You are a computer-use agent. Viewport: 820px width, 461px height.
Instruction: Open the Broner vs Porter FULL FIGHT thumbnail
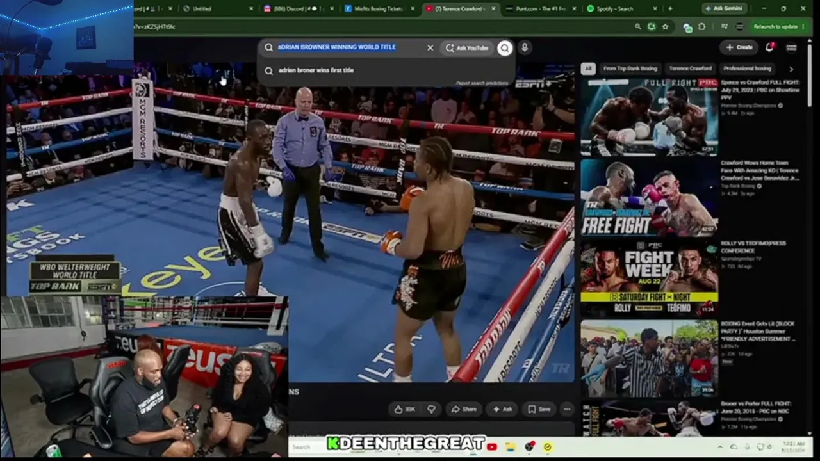tap(649, 419)
